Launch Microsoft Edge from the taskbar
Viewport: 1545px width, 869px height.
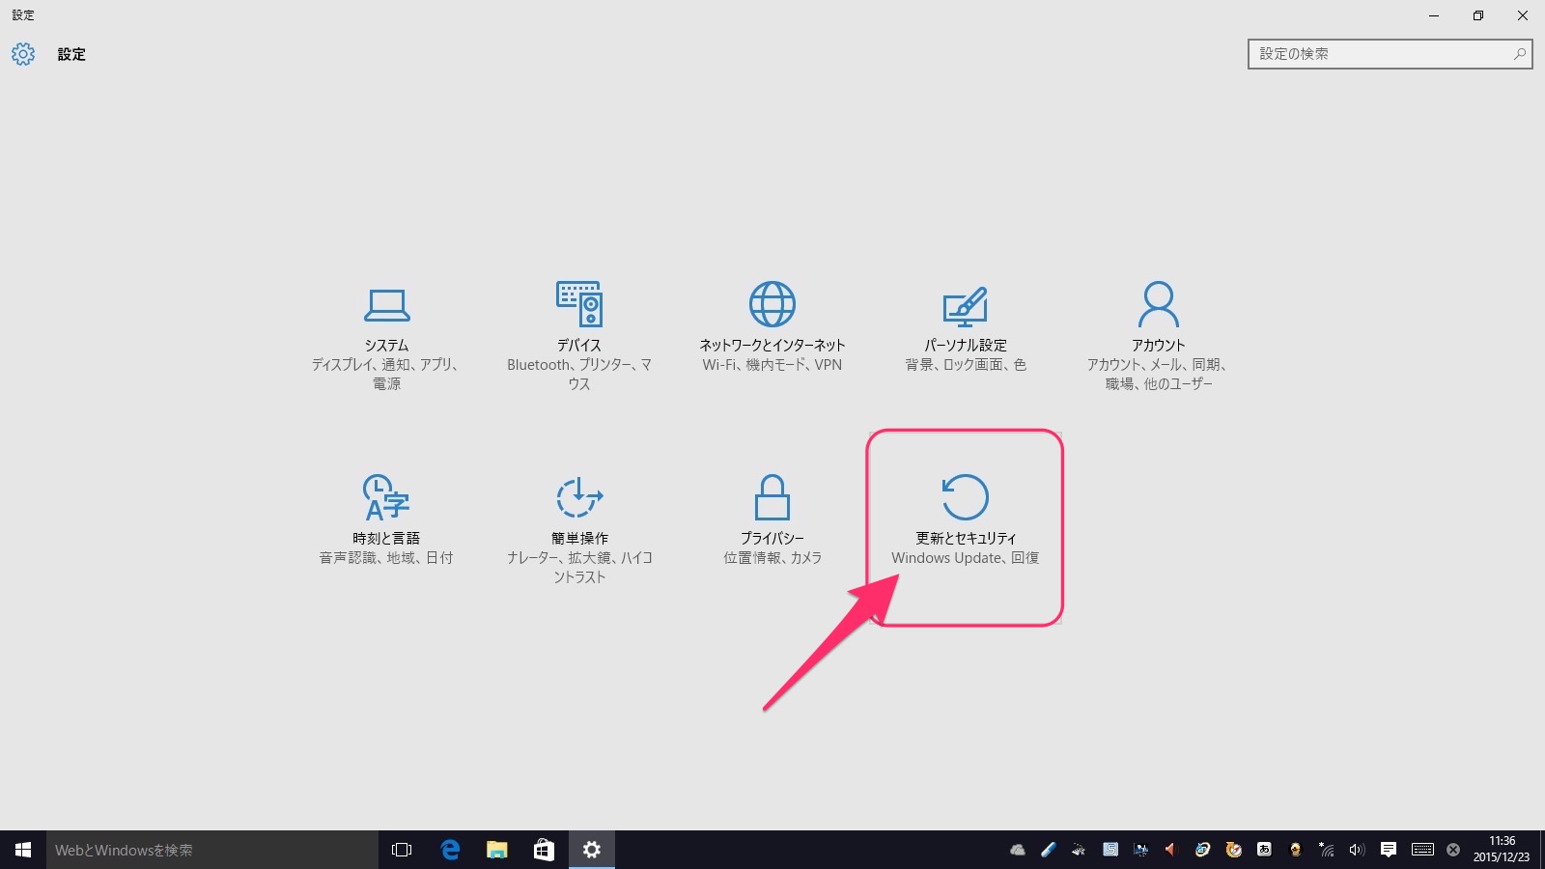(x=450, y=850)
